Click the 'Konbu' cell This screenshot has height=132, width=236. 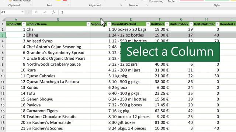tap(58, 88)
